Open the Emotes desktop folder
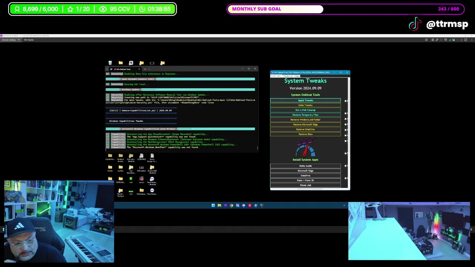 click(x=110, y=168)
